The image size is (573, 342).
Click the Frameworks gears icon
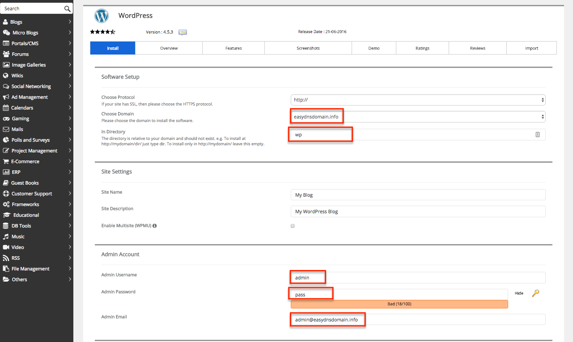[x=6, y=204]
